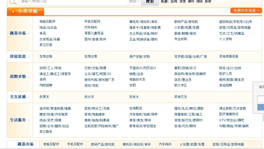Click the orange arrow icon beside 分类导航
This screenshot has height=149, width=264.
pos(13,11)
